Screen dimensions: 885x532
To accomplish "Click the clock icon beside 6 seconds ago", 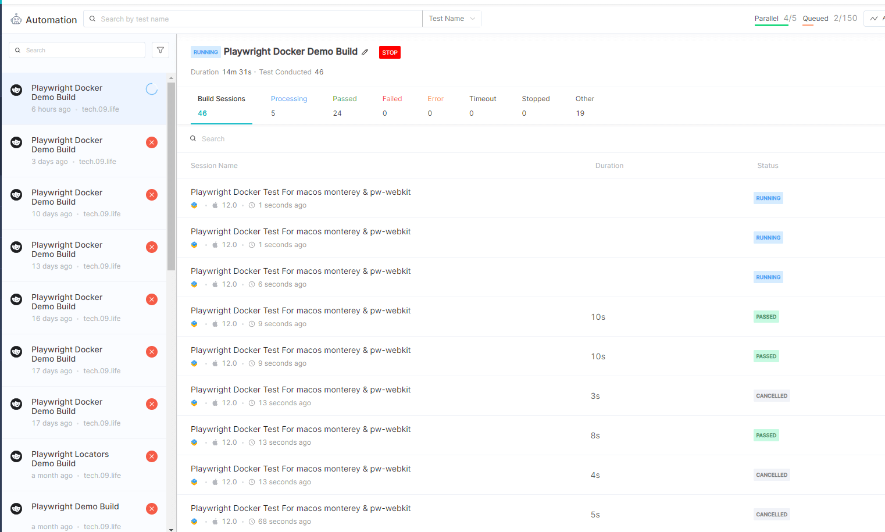I will [x=251, y=284].
